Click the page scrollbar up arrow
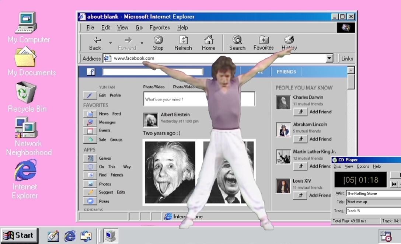Image resolution: width=401 pixels, height=244 pixels. 351,70
